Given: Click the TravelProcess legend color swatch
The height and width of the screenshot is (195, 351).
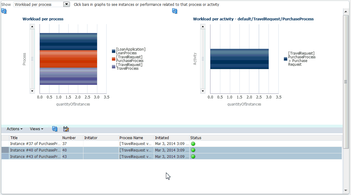Looking at the screenshot, I should click(x=113, y=67).
